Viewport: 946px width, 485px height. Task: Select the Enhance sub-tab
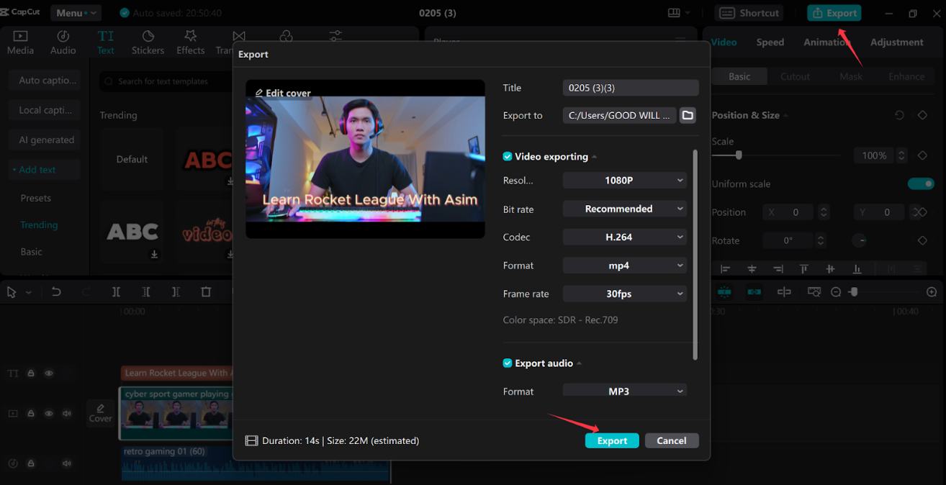click(906, 76)
